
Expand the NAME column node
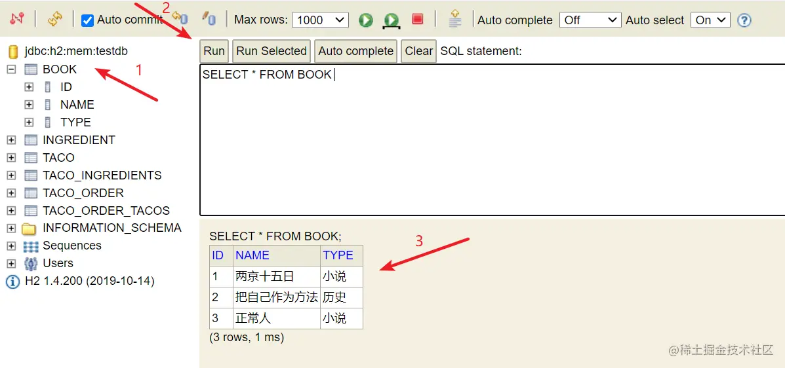pyautogui.click(x=29, y=105)
